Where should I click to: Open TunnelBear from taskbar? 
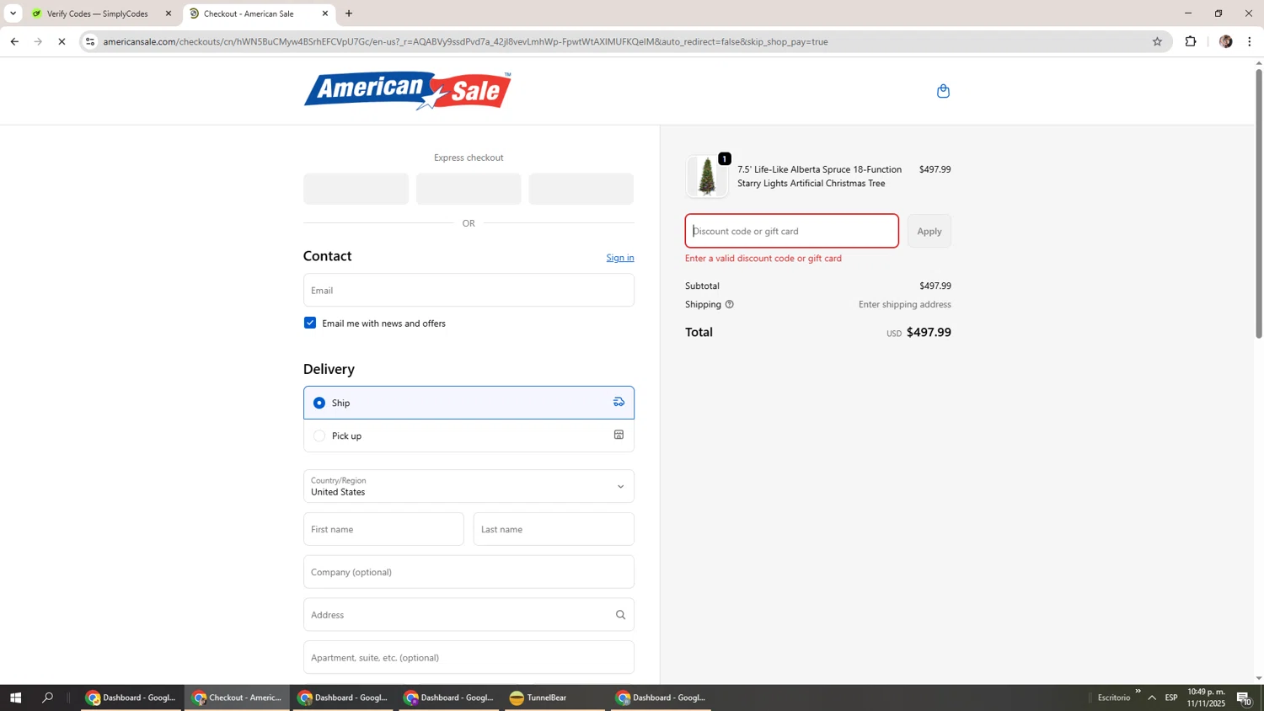pos(554,698)
